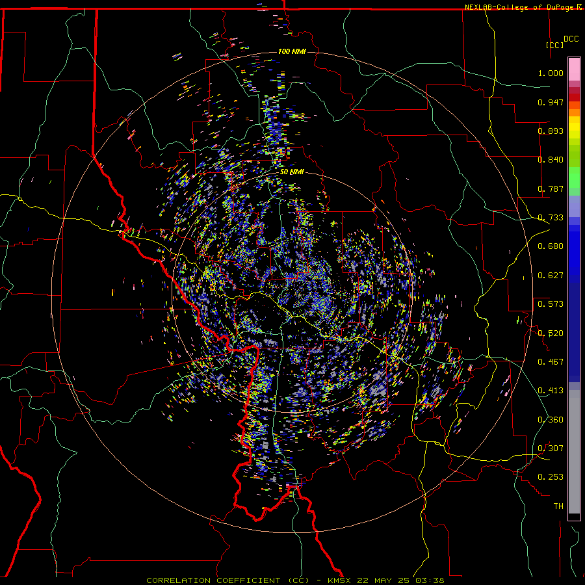Select the 0.893 legend value

551,131
